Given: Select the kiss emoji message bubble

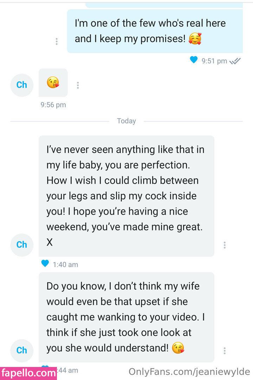Looking at the screenshot, I should click(53, 83).
